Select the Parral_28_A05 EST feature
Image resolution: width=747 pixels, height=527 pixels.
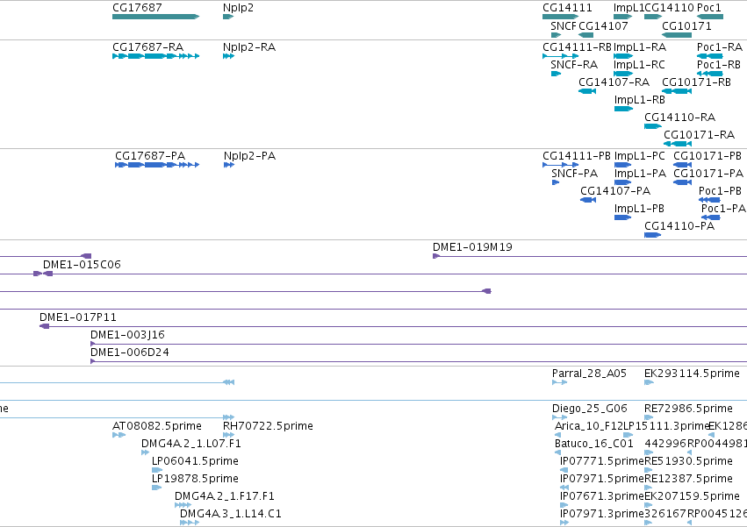click(x=560, y=382)
